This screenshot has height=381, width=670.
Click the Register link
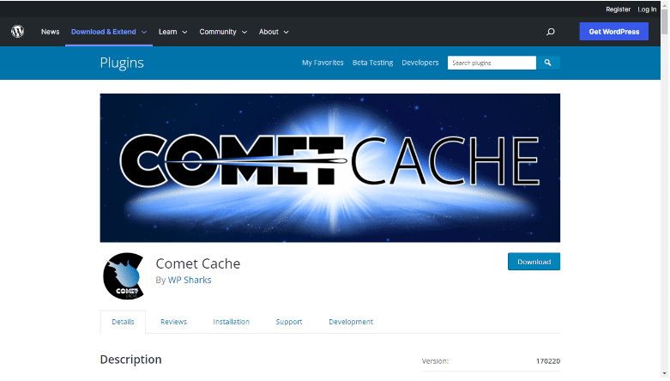coord(618,9)
